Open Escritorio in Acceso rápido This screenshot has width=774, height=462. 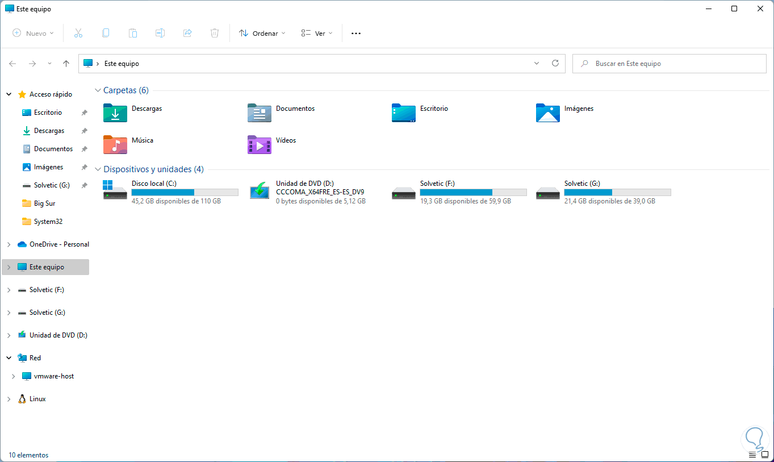pyautogui.click(x=48, y=113)
